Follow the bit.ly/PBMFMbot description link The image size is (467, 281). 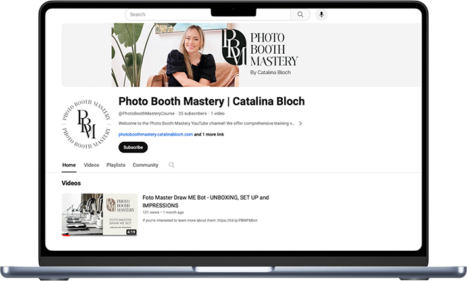point(237,221)
